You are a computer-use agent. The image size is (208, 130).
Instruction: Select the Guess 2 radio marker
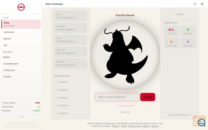pyautogui.click(x=57, y=90)
